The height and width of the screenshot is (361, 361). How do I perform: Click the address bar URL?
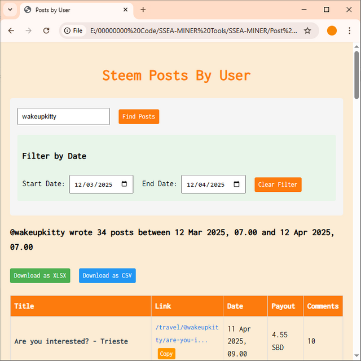point(193,30)
